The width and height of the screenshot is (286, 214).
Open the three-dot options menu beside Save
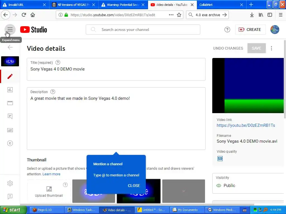click(271, 48)
